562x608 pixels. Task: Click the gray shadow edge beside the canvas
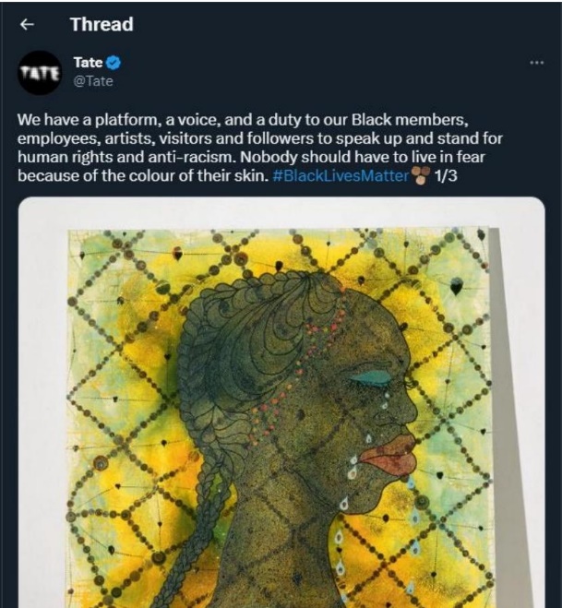(508, 417)
